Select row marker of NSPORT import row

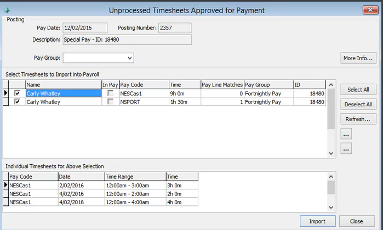click(5, 101)
